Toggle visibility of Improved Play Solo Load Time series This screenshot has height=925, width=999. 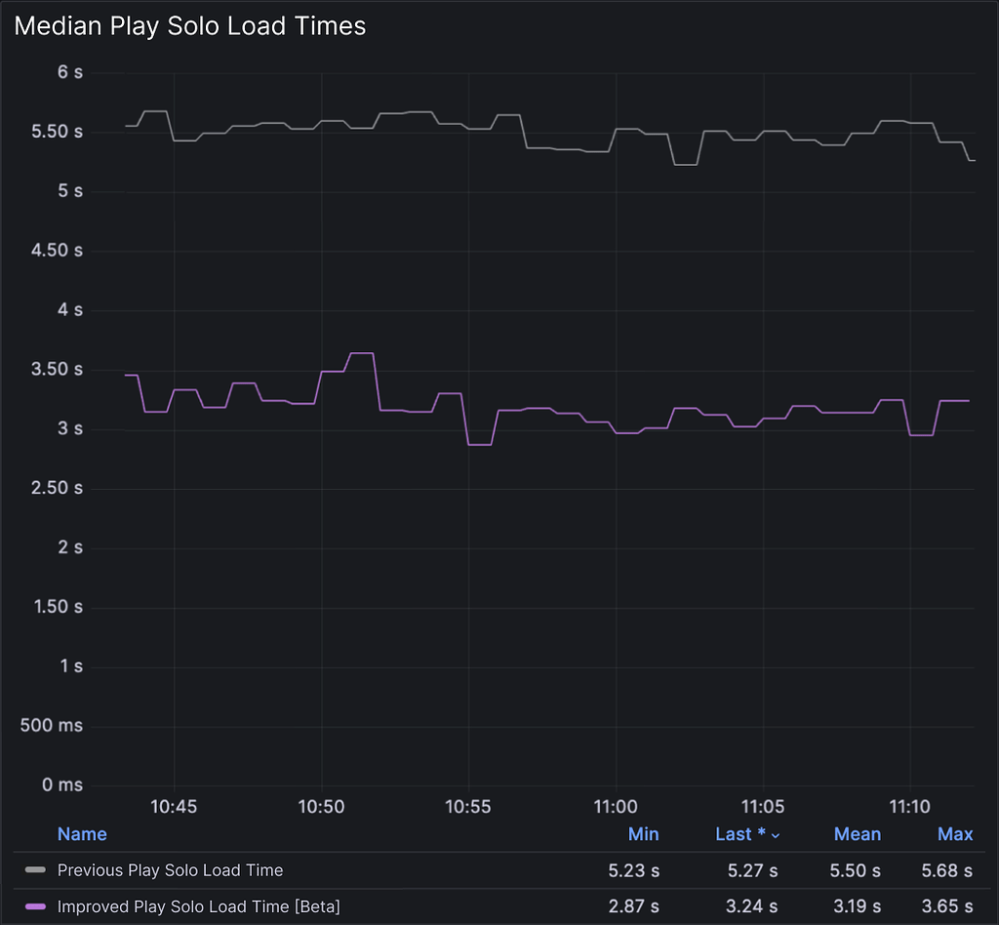coord(198,906)
